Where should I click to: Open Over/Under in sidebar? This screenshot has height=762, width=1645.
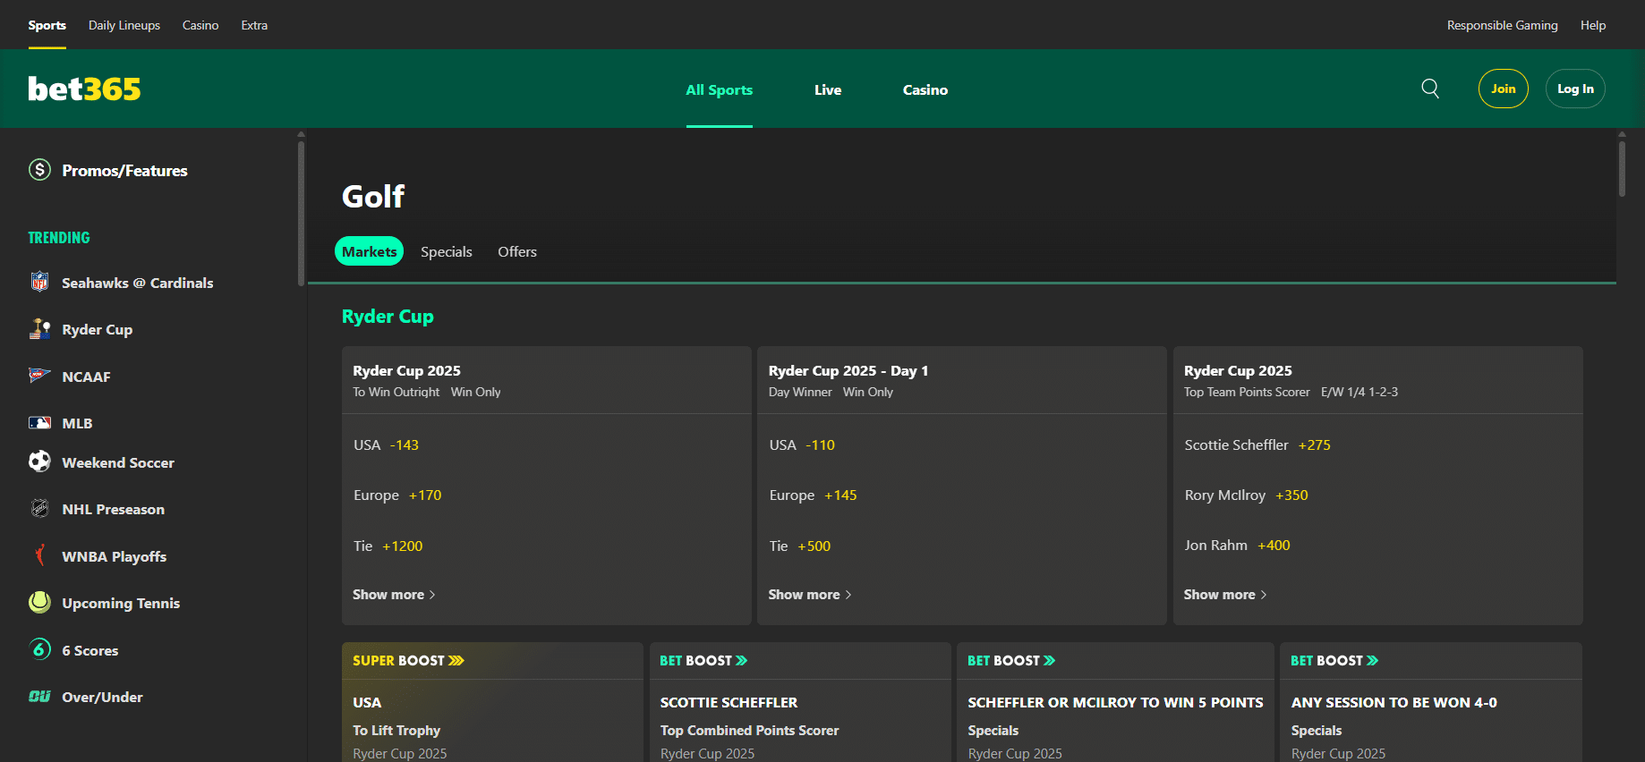[x=102, y=697]
